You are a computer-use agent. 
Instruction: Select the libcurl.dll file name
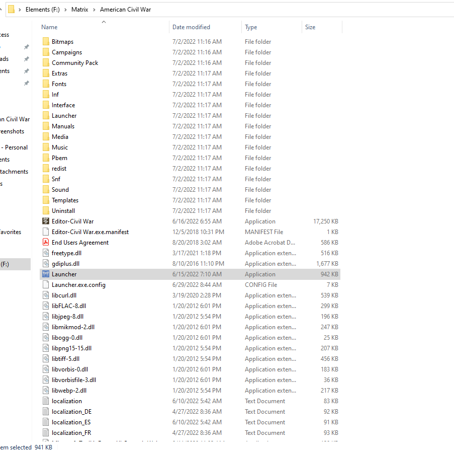click(64, 295)
